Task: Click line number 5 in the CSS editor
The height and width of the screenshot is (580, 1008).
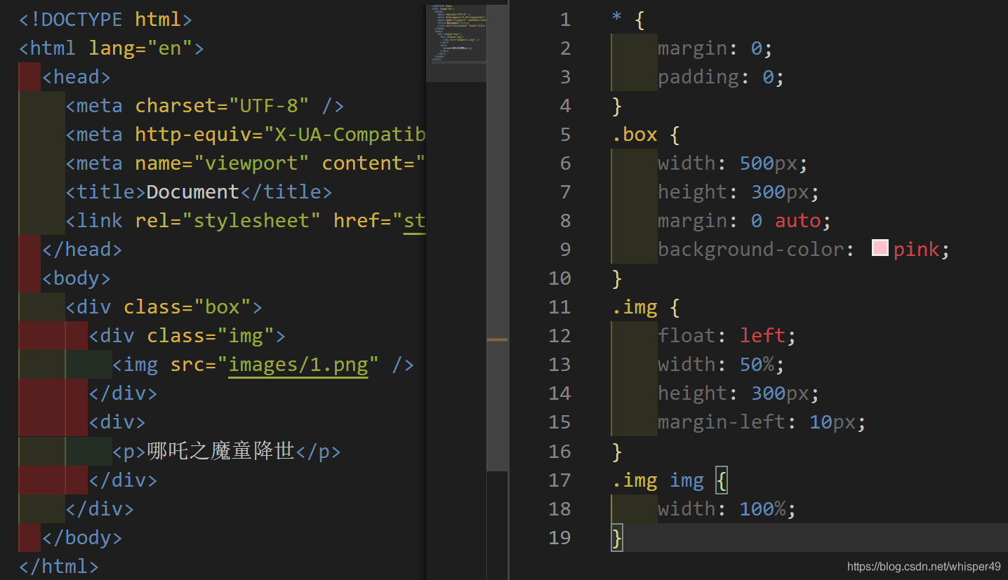Action: click(x=564, y=135)
